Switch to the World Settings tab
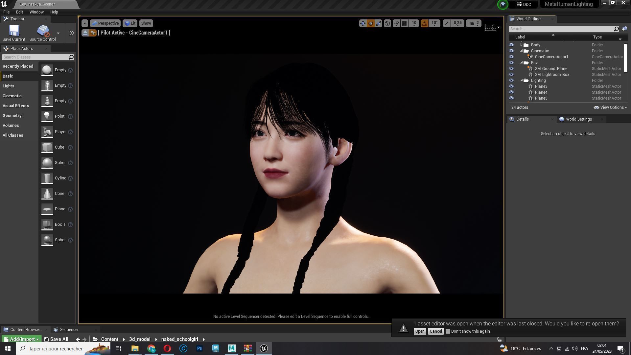 click(x=578, y=119)
